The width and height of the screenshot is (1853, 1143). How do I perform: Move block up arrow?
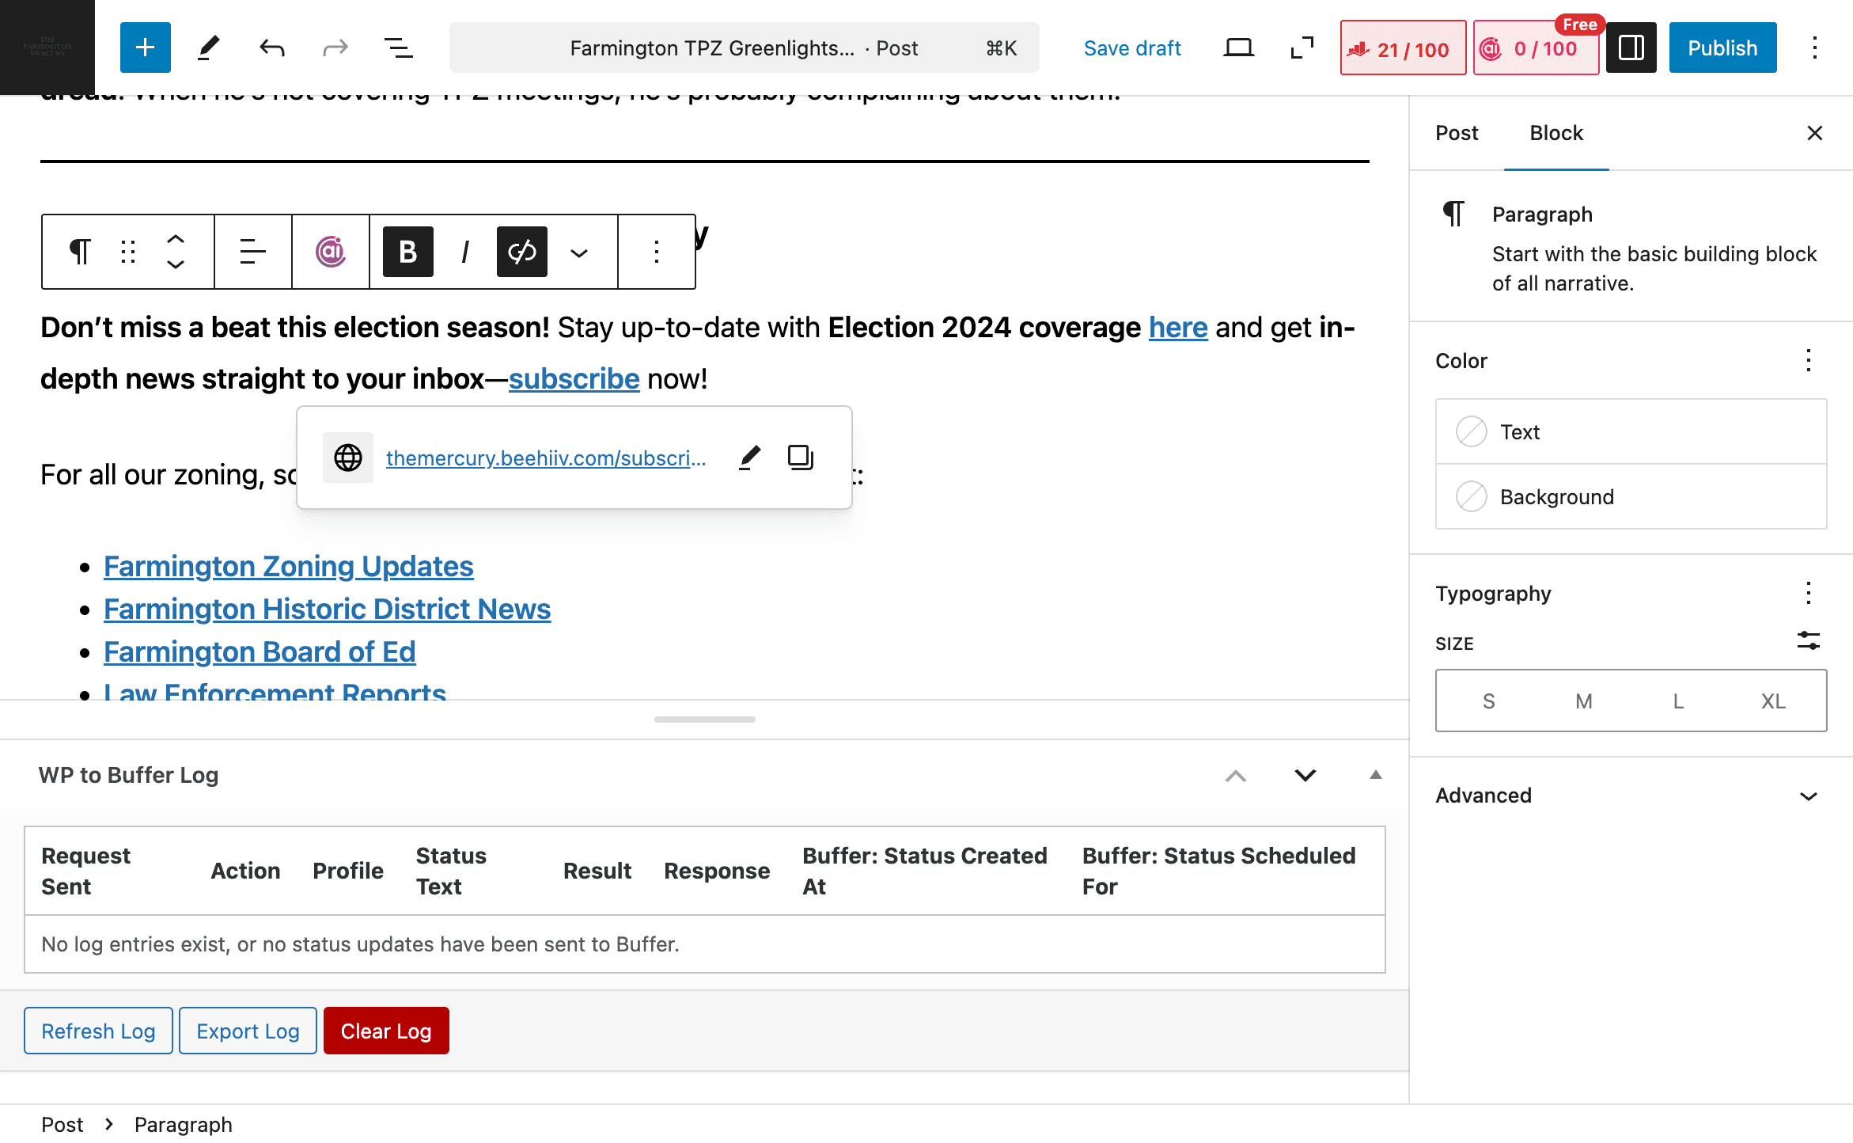pos(176,239)
